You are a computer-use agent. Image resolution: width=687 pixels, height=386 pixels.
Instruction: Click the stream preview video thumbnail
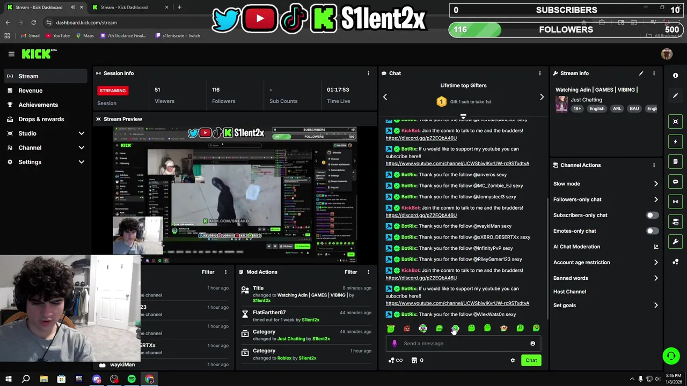point(235,195)
